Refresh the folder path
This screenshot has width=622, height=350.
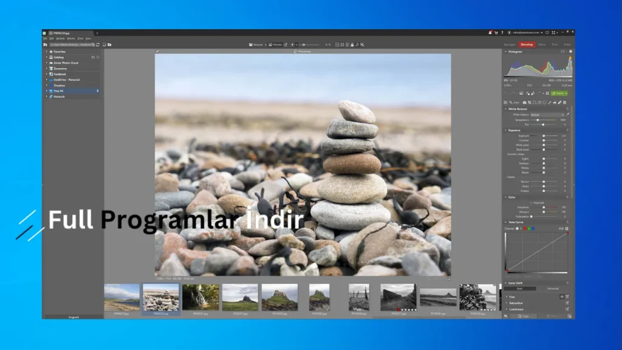coord(98,44)
